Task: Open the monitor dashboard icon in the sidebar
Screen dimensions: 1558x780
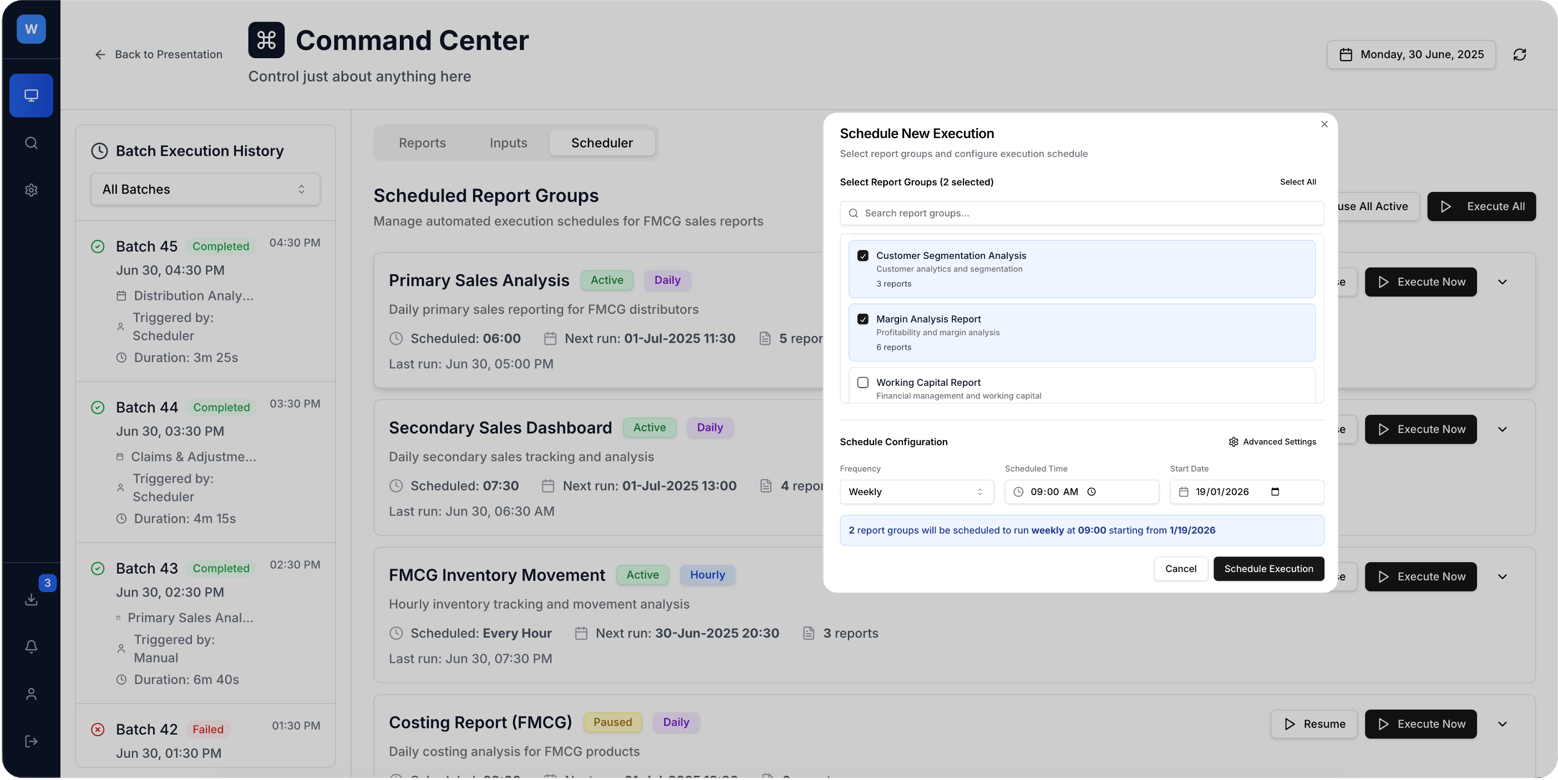Action: point(31,95)
